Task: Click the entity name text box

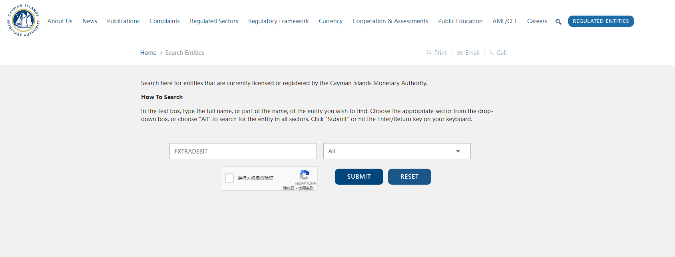Action: [x=243, y=151]
